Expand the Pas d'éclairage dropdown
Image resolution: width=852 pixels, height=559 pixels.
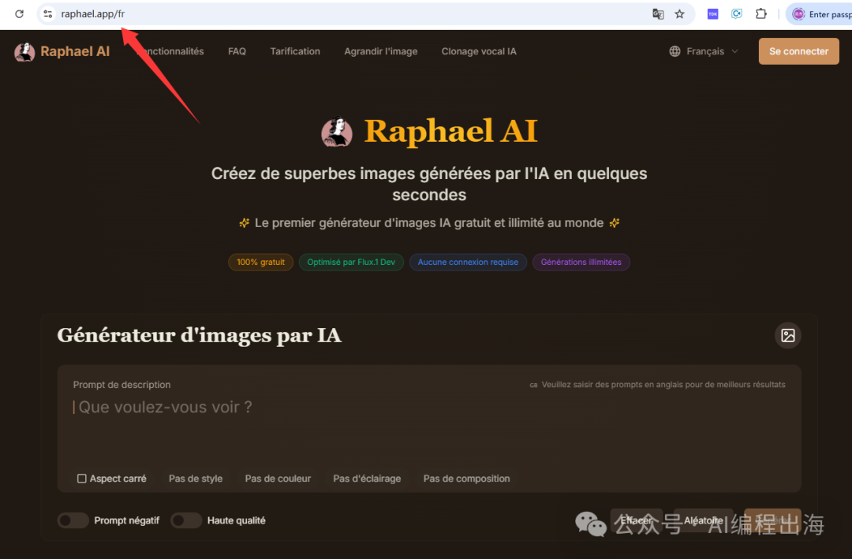coord(367,479)
